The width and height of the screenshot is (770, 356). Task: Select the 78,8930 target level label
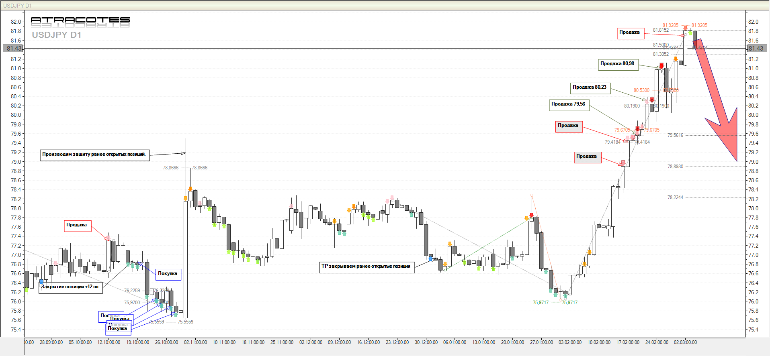[675, 167]
